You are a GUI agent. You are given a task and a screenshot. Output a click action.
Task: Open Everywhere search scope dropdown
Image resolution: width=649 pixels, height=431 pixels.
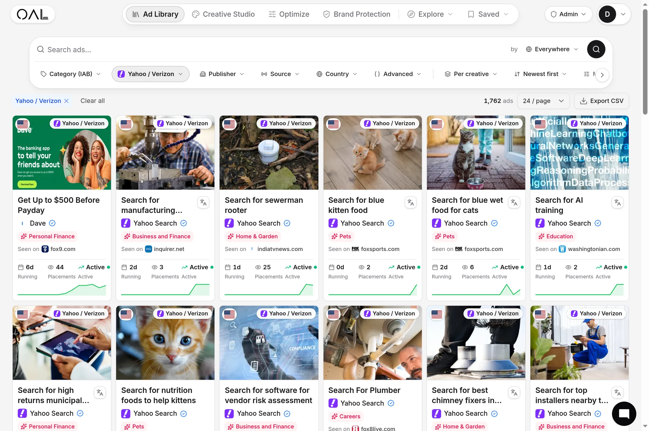point(552,49)
